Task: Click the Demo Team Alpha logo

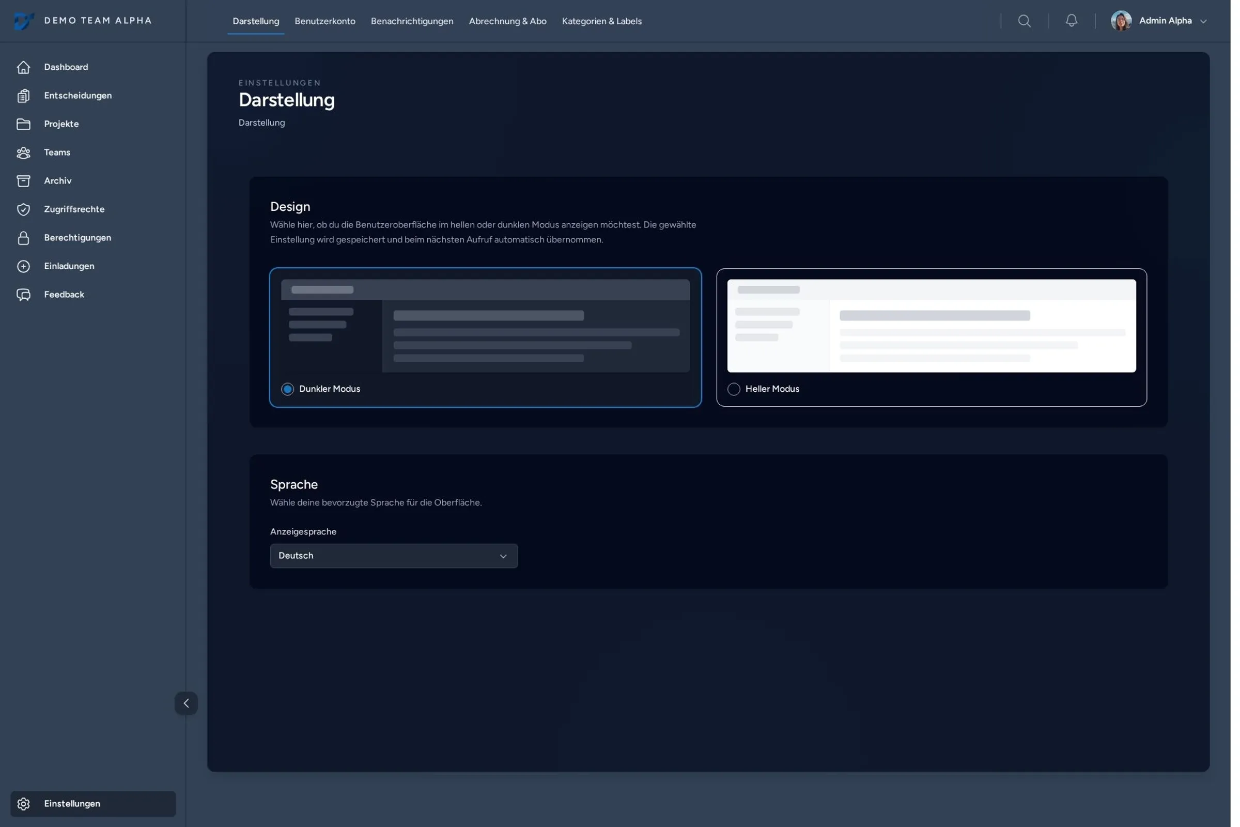Action: point(24,21)
